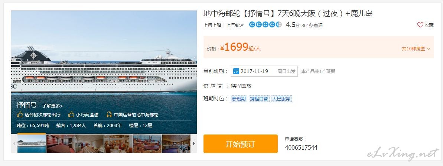443x166 pixels.
Task: Expand the 共10种房型 room types dropdown
Action: coord(416,49)
